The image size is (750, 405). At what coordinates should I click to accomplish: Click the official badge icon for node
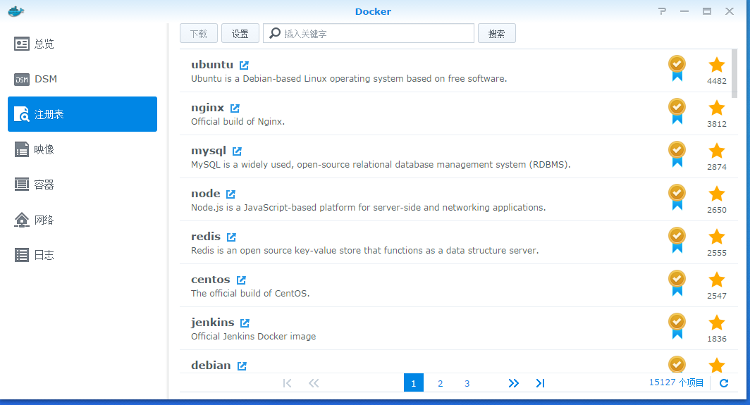[677, 196]
